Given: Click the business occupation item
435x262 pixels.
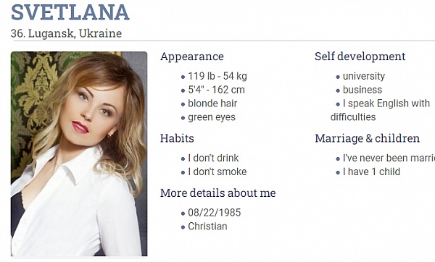Looking at the screenshot, I should (362, 90).
